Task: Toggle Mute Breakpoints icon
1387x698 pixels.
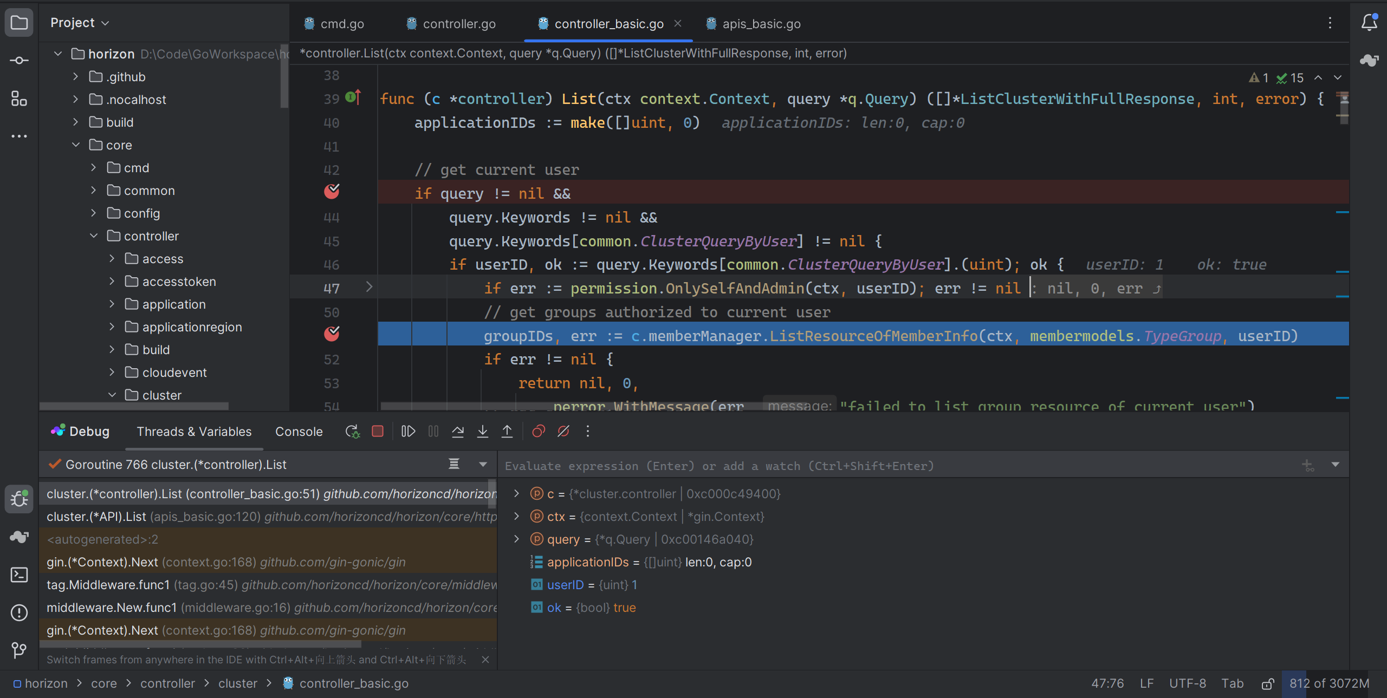Action: [x=563, y=432]
